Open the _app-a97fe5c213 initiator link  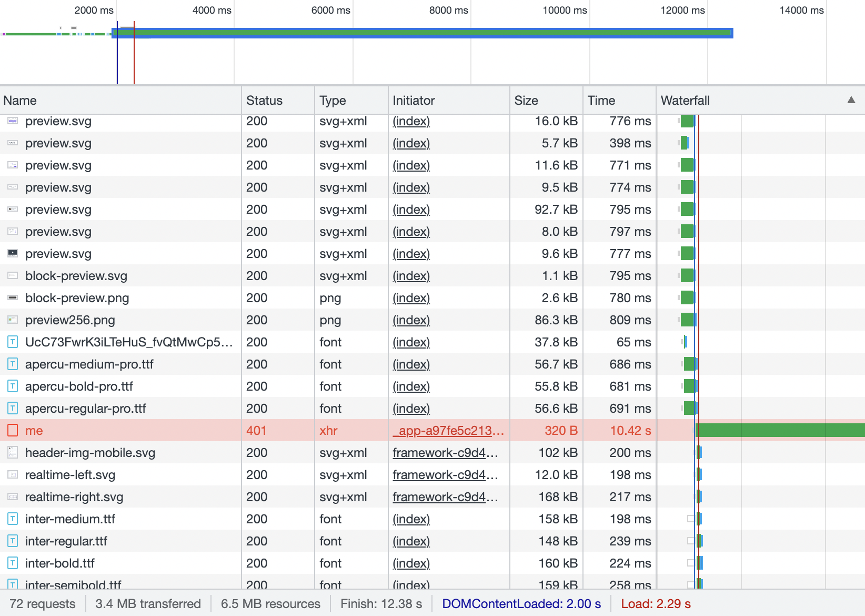click(x=448, y=430)
